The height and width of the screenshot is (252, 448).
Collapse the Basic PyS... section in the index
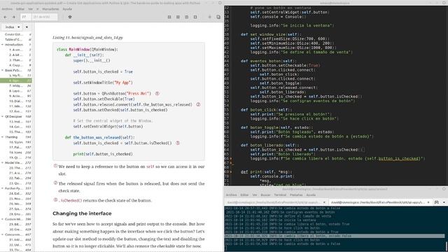(2, 70)
